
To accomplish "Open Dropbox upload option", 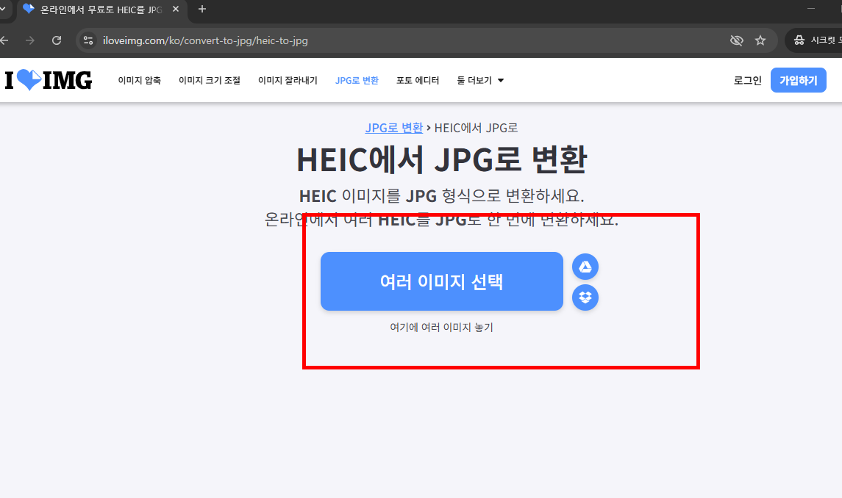I will coord(585,297).
